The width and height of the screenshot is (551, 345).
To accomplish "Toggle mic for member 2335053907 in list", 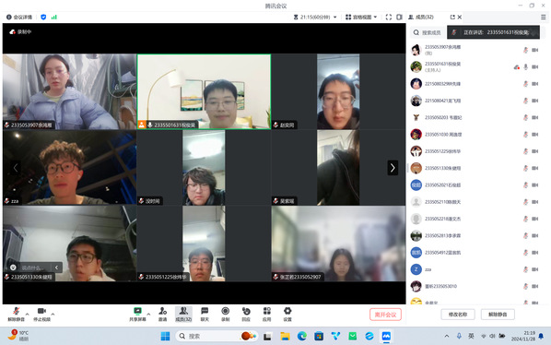I will [526, 50].
